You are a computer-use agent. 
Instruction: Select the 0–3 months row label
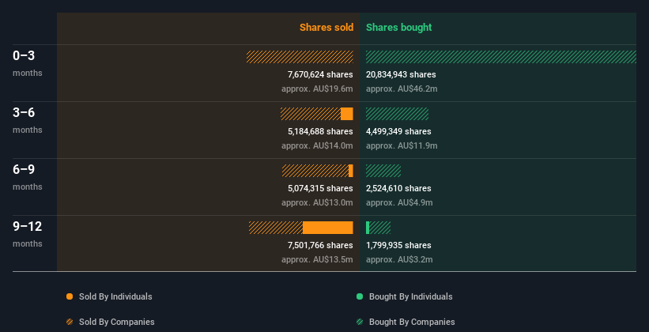(28, 63)
